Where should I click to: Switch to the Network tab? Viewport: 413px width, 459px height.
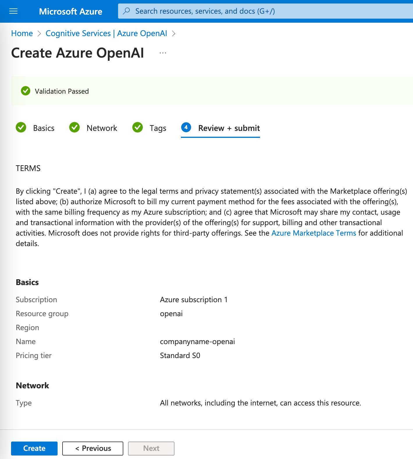102,128
